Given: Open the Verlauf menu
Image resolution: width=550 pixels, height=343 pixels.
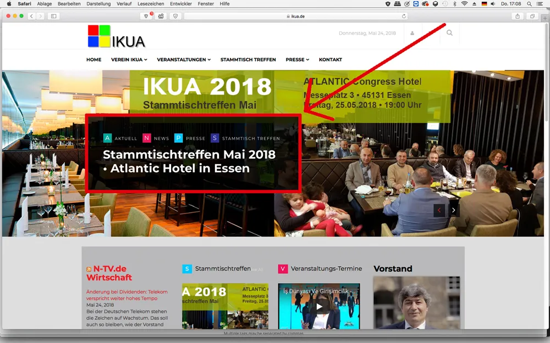Looking at the screenshot, I should [124, 4].
